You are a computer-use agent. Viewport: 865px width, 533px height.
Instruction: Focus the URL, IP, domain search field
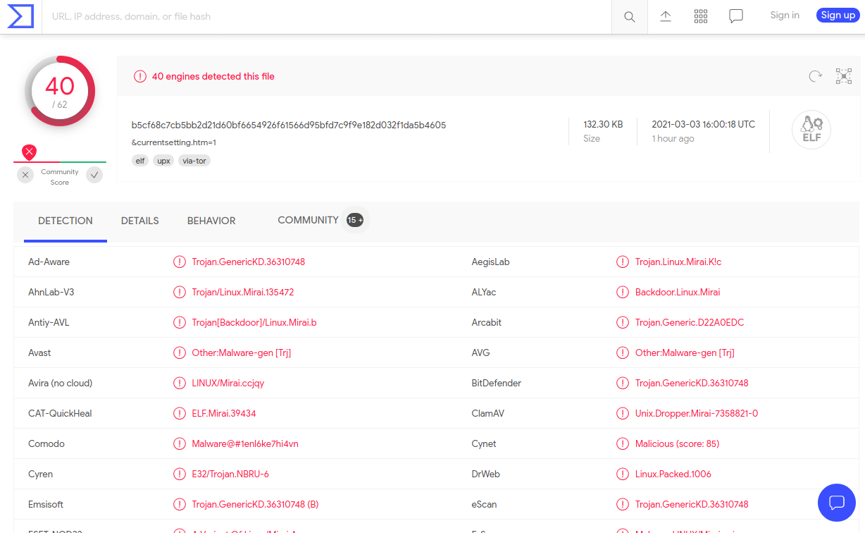pyautogui.click(x=324, y=16)
